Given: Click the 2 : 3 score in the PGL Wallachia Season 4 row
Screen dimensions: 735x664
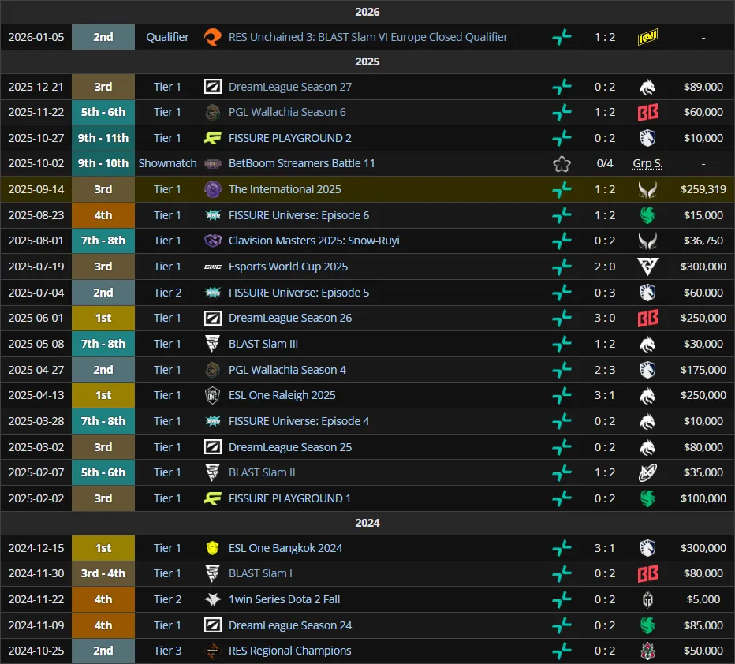Looking at the screenshot, I should tap(605, 370).
